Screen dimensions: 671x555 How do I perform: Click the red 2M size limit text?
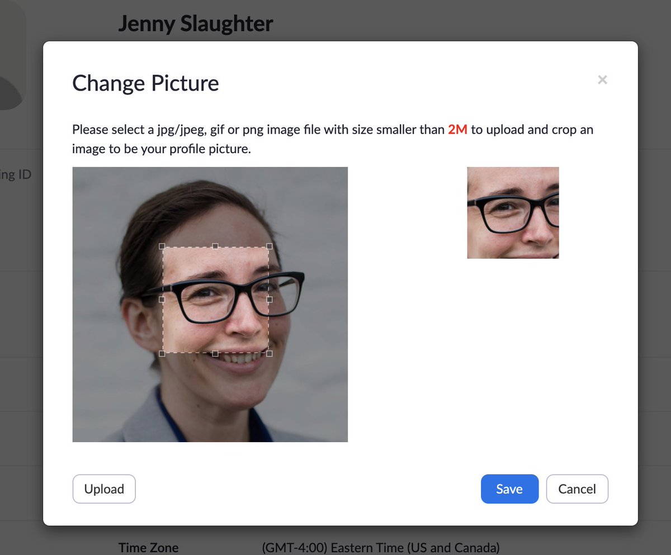tap(457, 130)
